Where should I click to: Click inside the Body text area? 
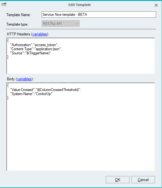[81, 127]
